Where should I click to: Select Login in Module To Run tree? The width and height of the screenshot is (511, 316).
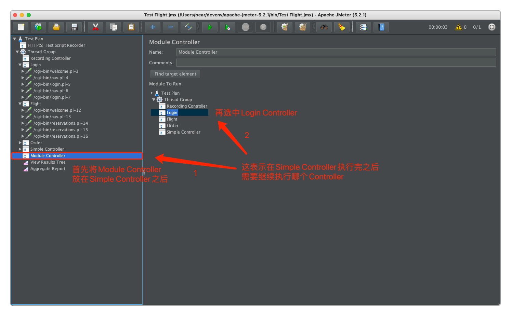point(172,113)
